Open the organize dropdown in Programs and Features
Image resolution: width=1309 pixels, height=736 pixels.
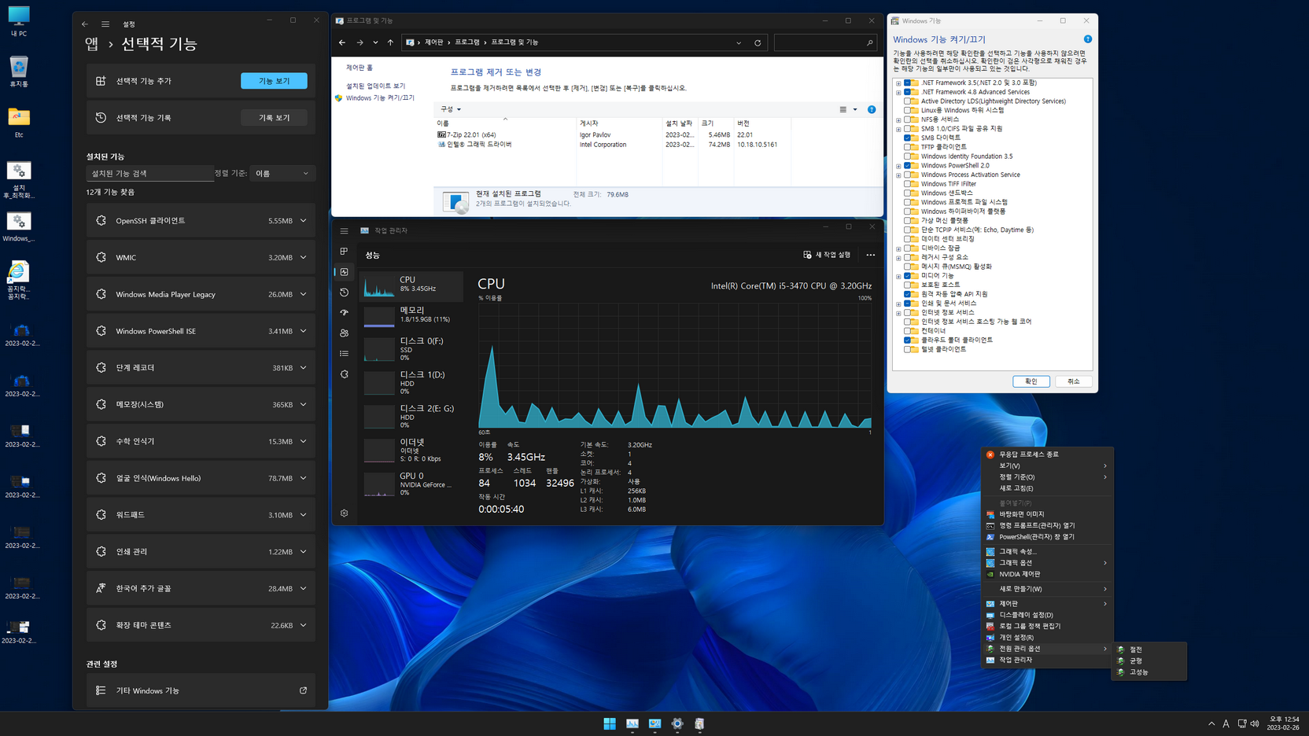coord(451,109)
